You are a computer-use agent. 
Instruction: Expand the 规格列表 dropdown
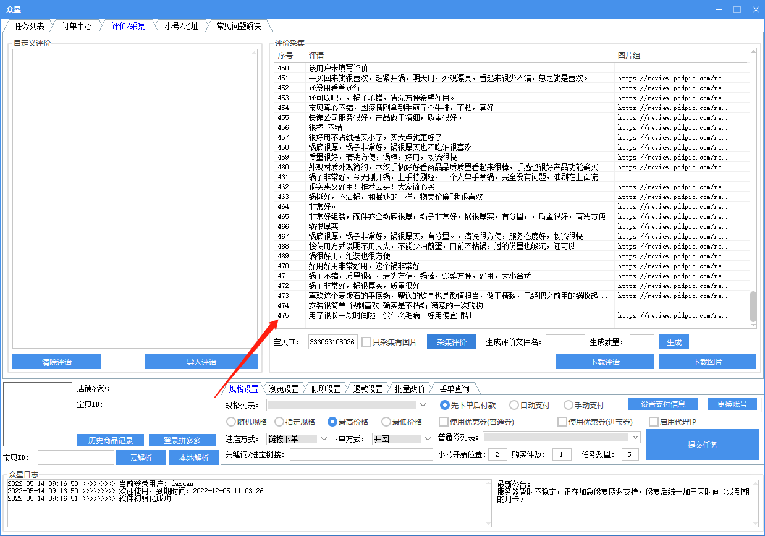pos(347,405)
